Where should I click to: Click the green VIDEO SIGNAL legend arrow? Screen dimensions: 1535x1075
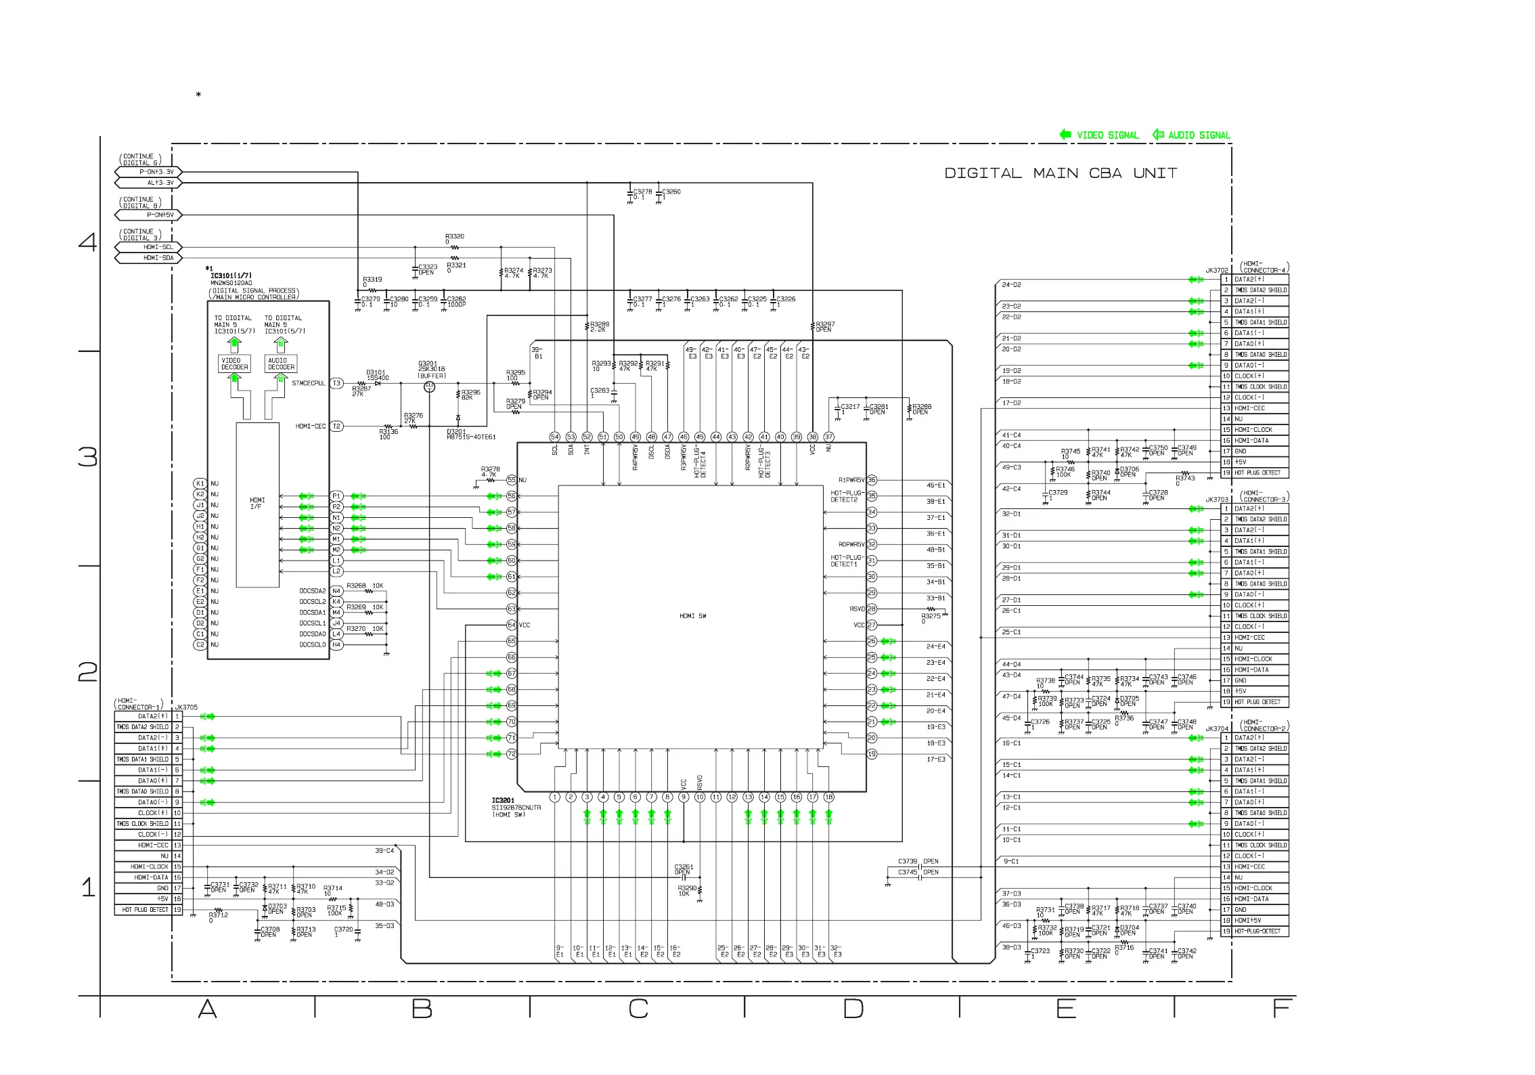tap(1065, 135)
